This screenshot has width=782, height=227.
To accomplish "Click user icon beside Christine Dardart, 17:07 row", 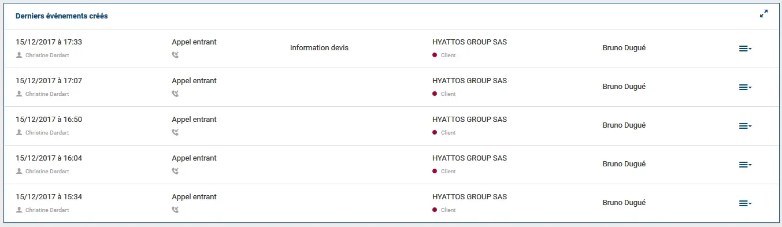I will [x=19, y=94].
